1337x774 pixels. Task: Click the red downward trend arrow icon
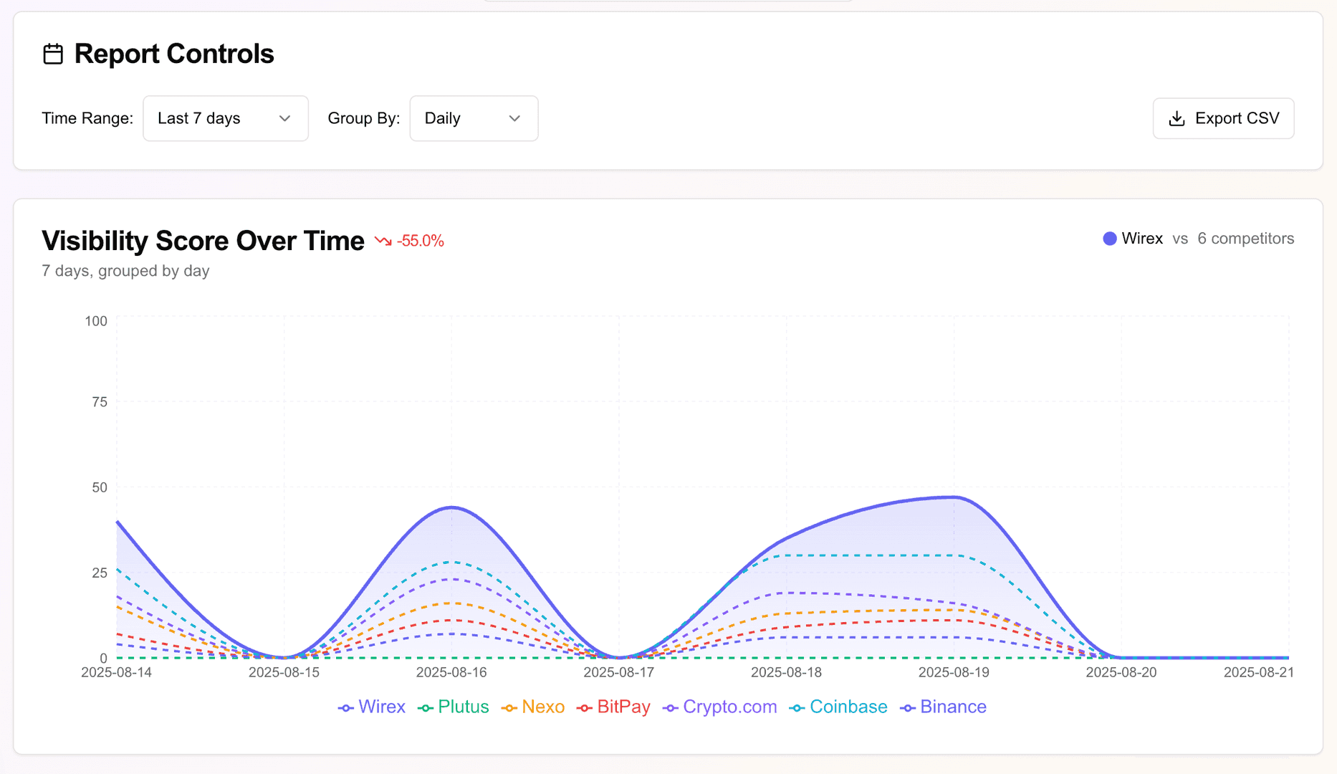pyautogui.click(x=383, y=241)
